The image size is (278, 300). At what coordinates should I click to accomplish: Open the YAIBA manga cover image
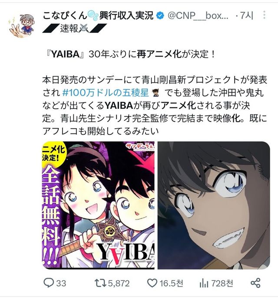point(98,205)
